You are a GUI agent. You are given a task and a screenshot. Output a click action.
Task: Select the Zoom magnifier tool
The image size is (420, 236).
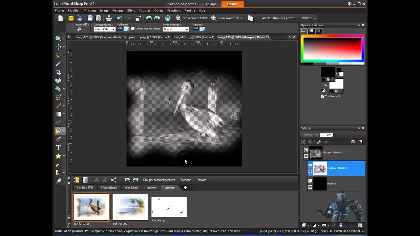pos(58,38)
